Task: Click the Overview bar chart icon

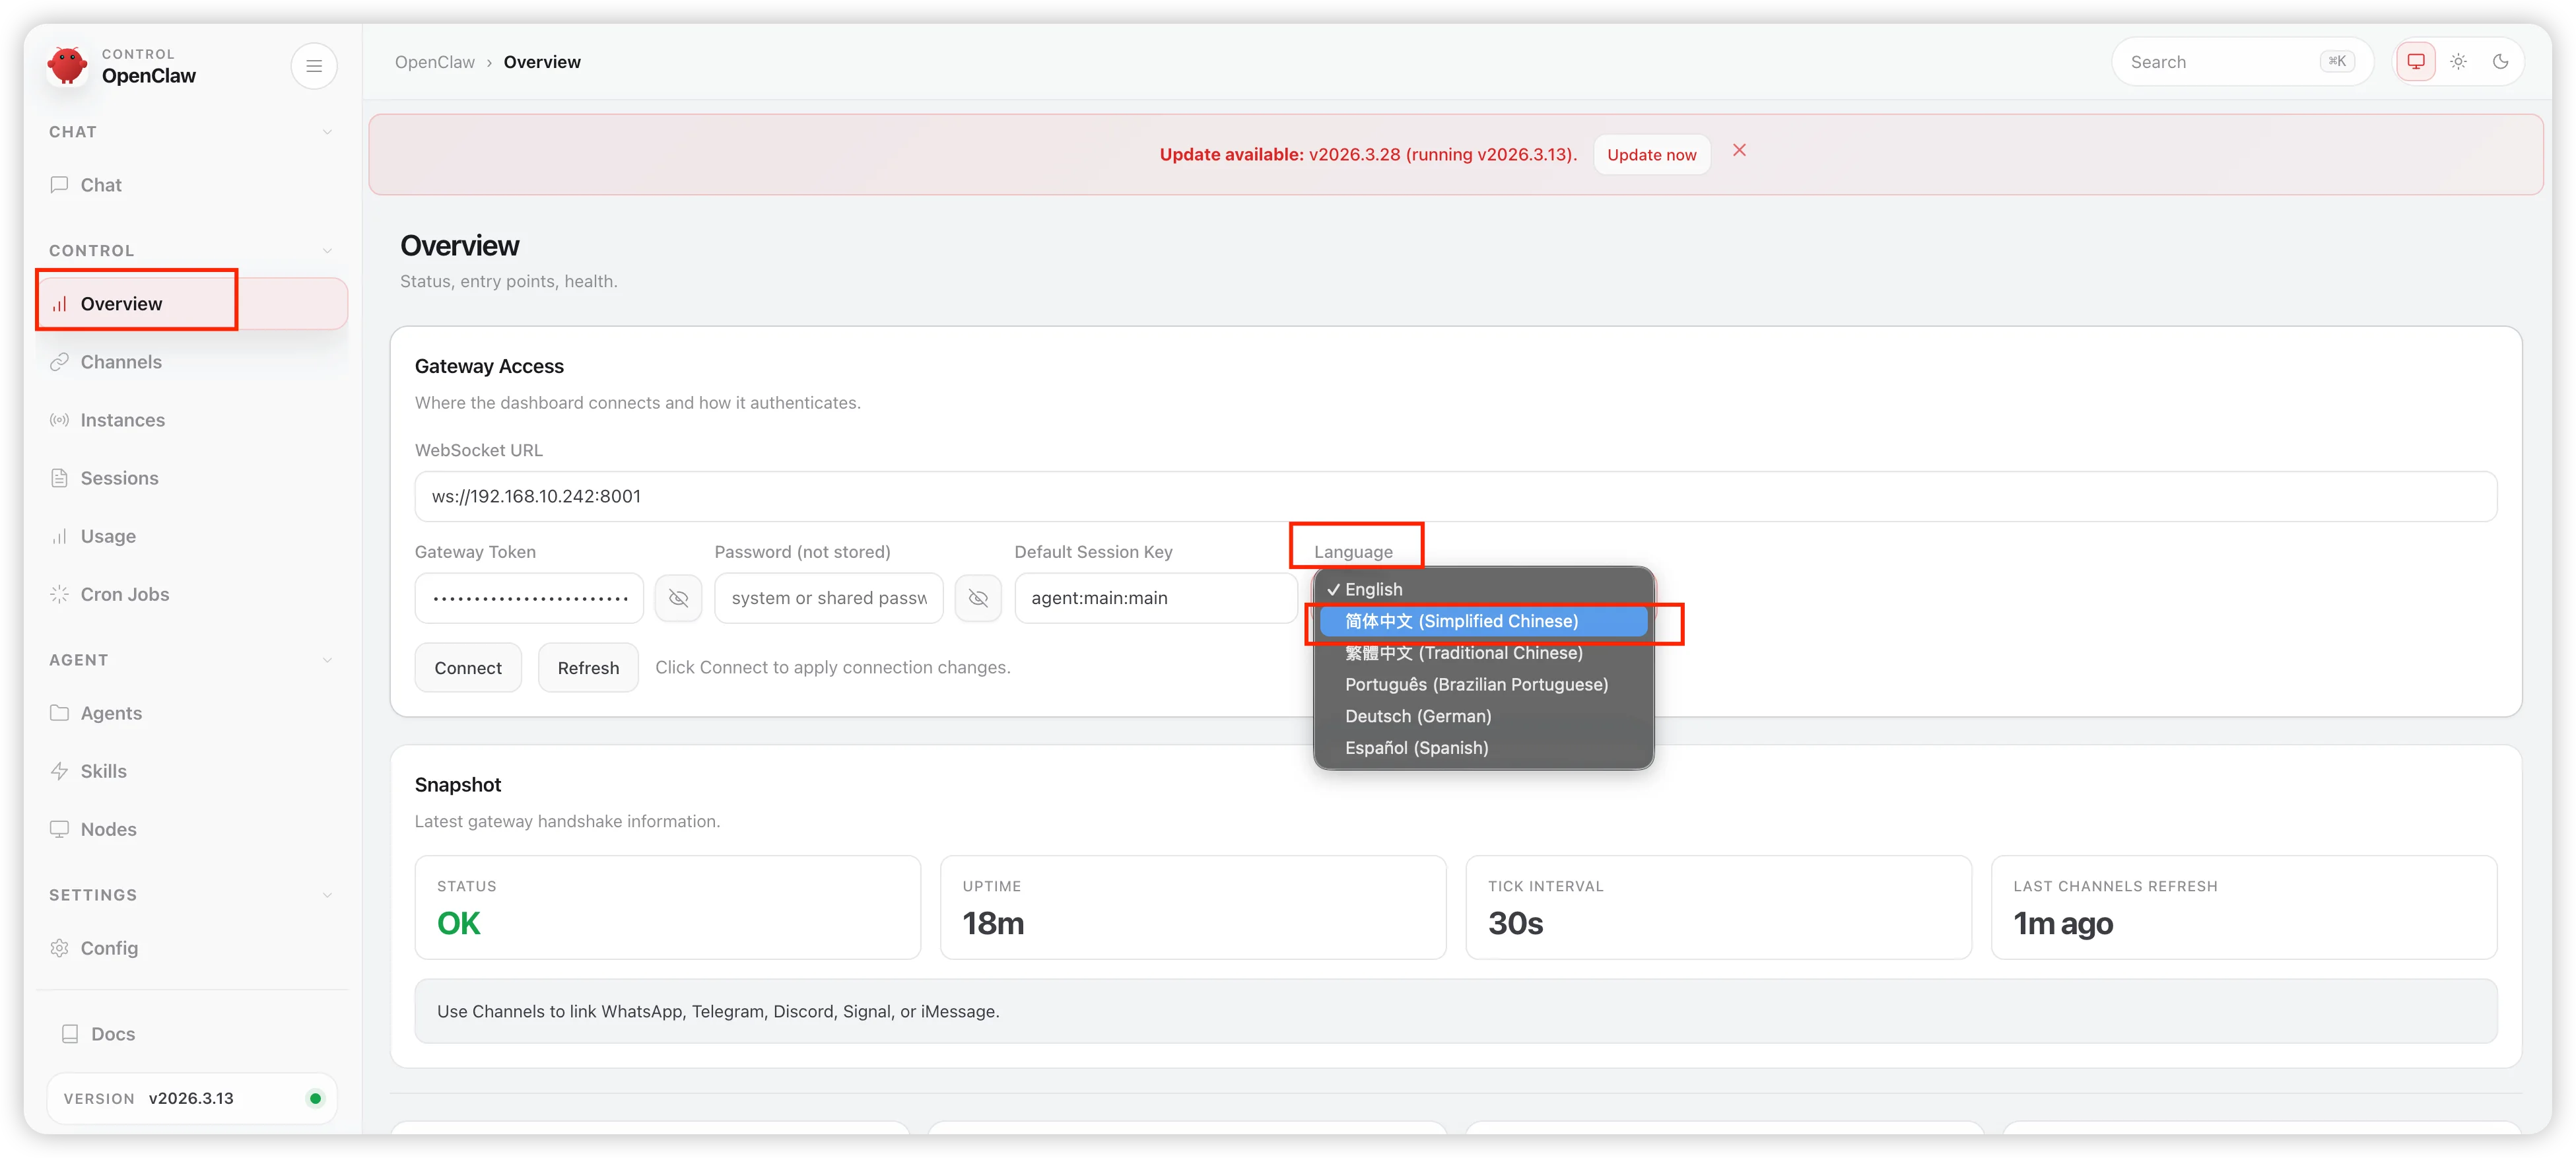Action: click(60, 304)
